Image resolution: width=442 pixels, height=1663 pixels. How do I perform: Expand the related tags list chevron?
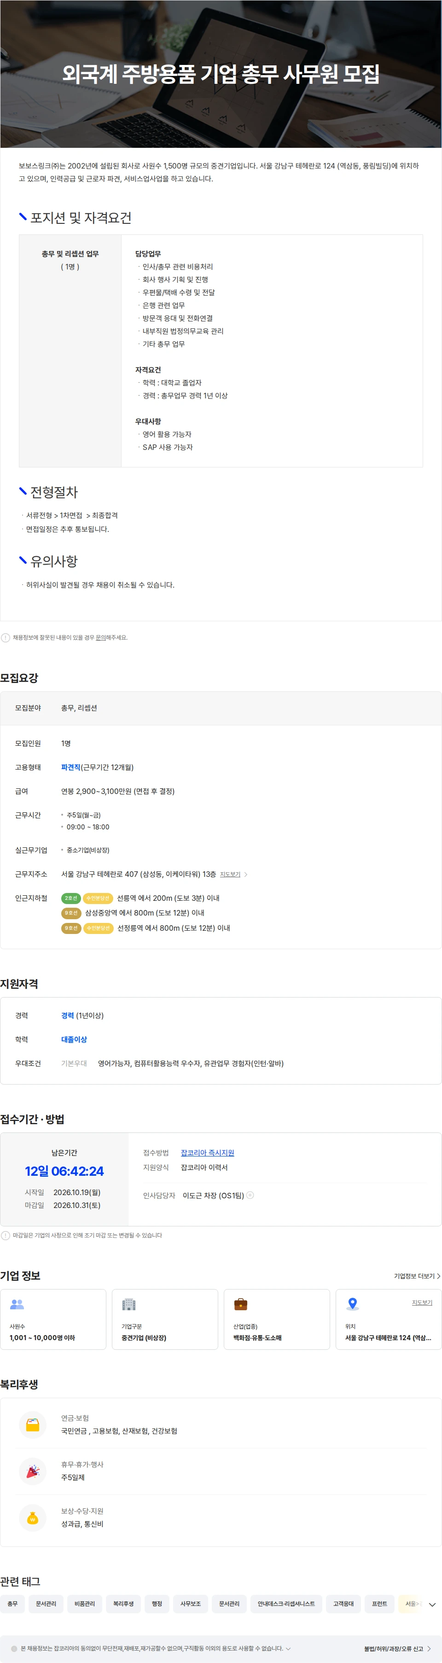432,1604
